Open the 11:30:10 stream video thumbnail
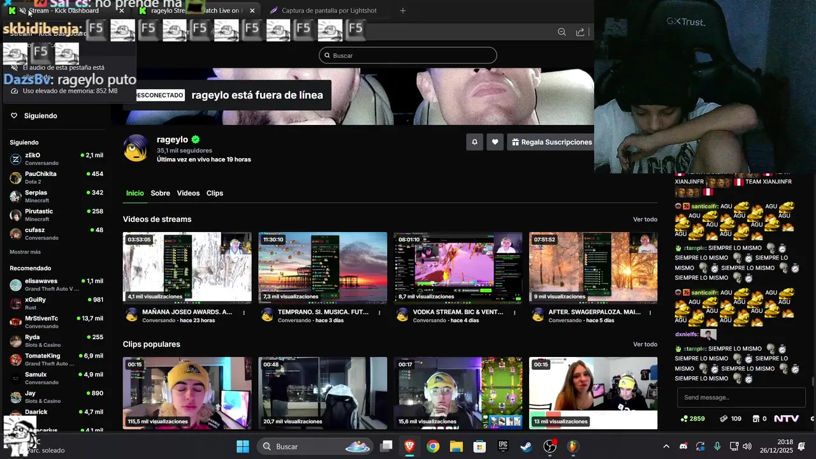 pyautogui.click(x=323, y=268)
